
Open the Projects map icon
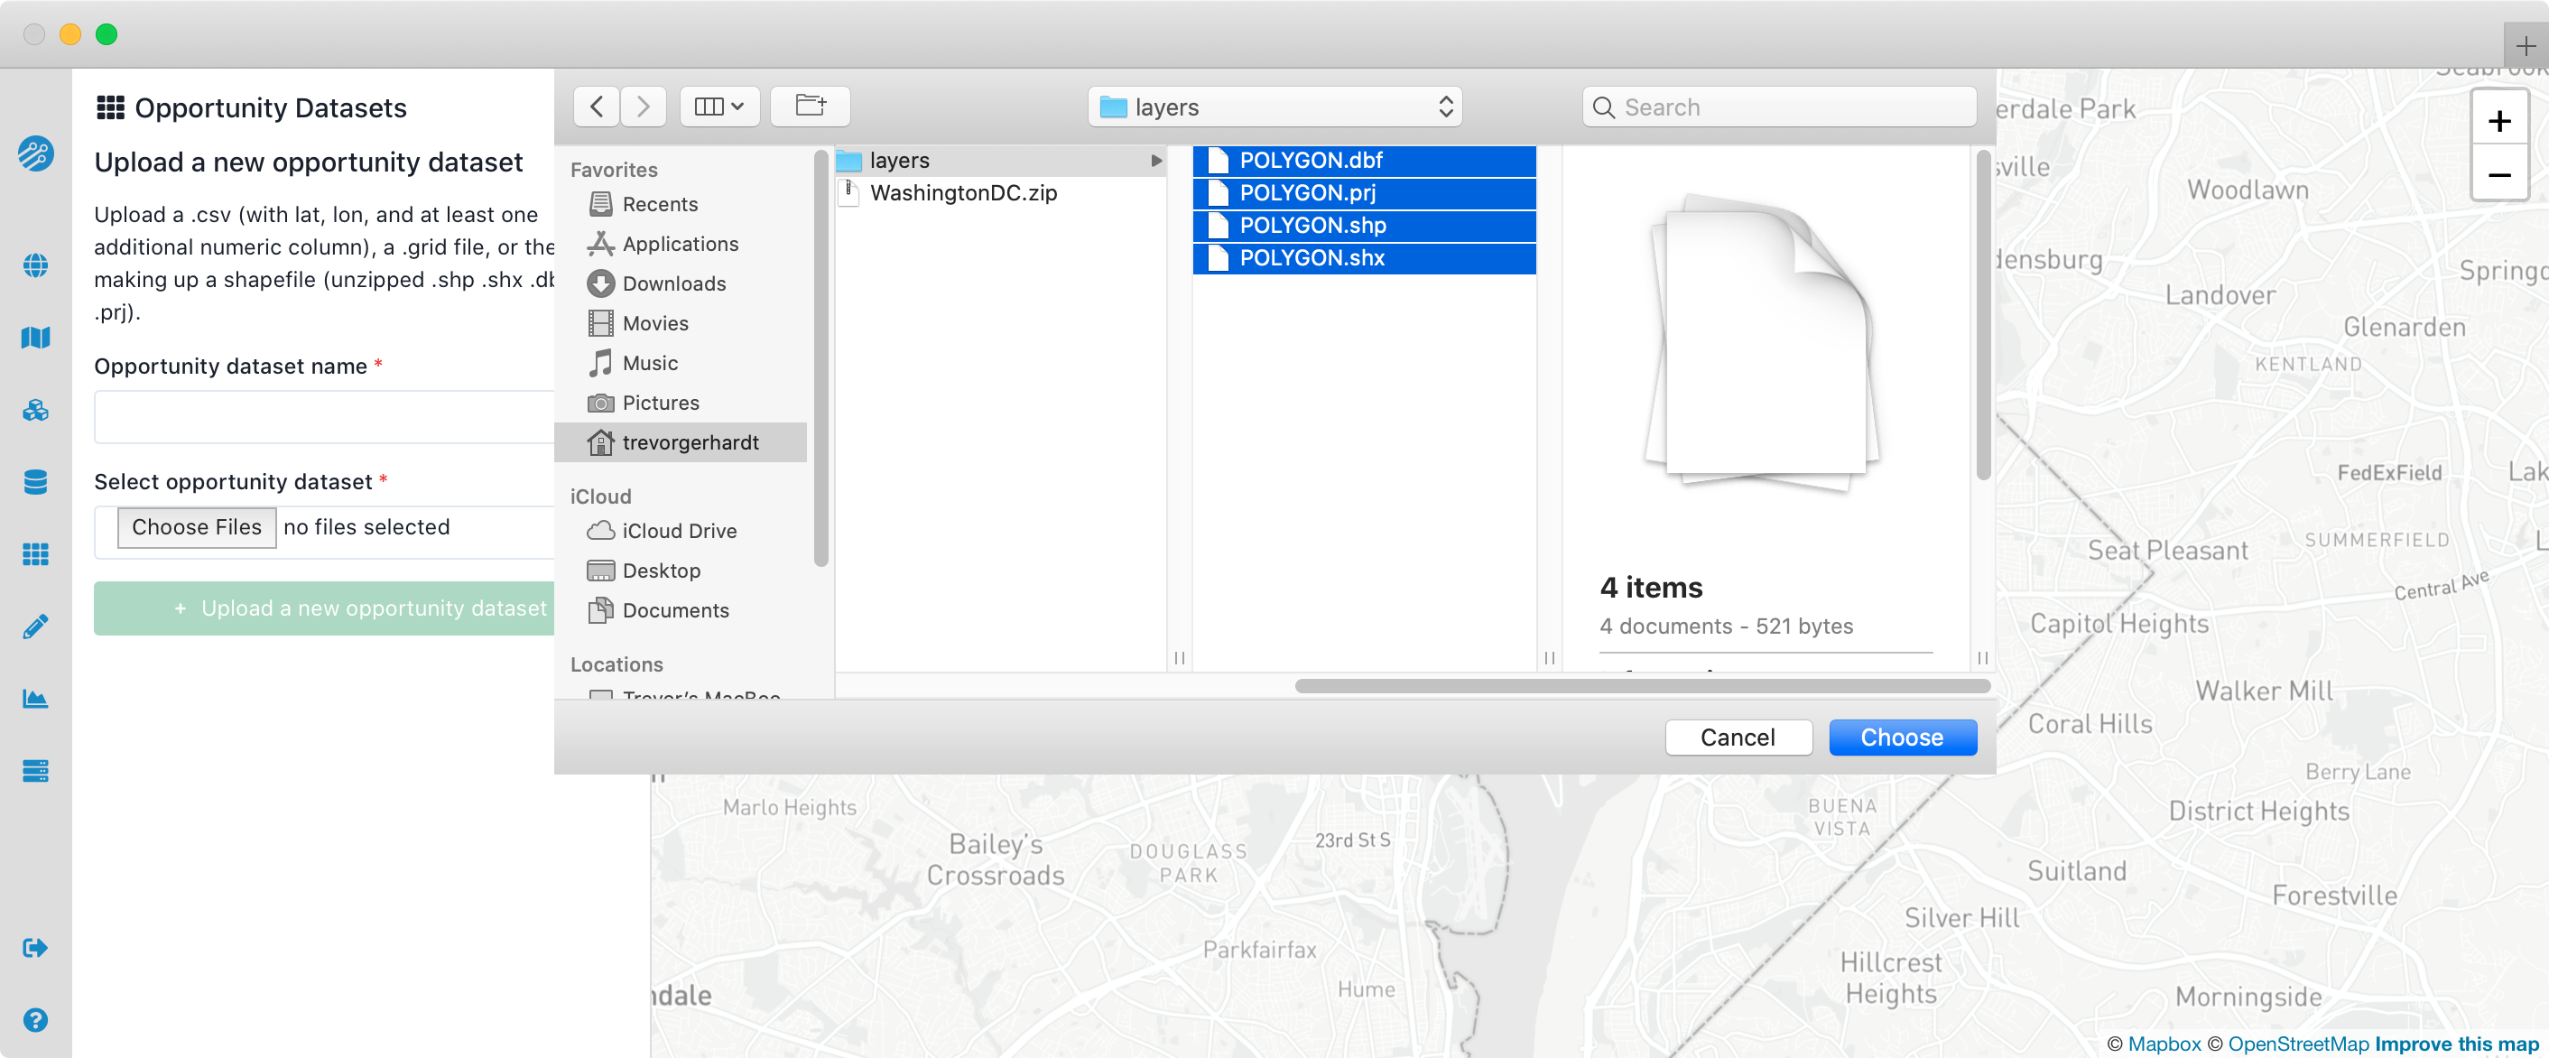pyautogui.click(x=35, y=338)
